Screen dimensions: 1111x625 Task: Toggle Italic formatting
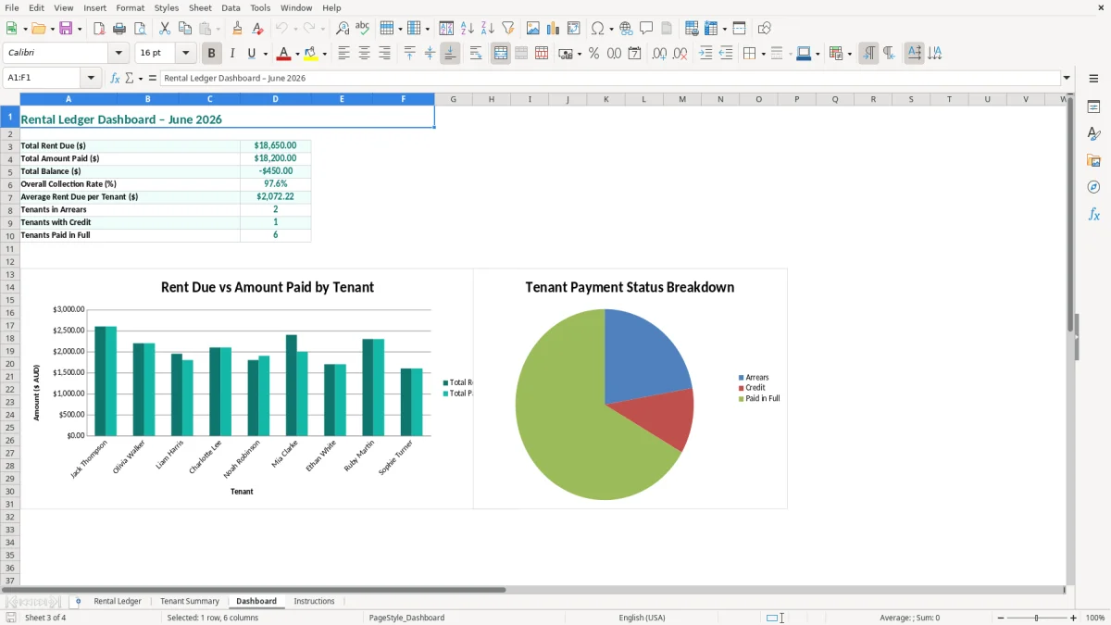coord(231,54)
